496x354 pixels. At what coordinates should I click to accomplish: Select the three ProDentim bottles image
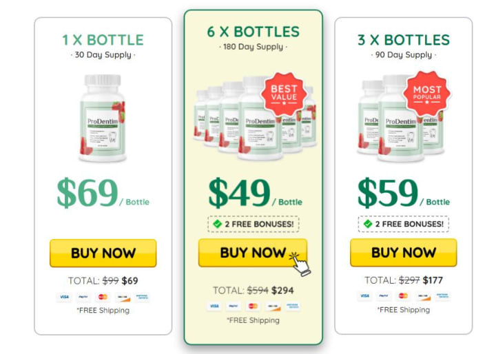401,118
